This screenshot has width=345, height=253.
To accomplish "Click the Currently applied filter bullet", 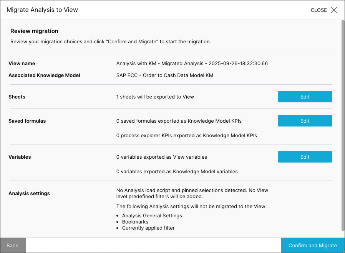I will (148, 228).
